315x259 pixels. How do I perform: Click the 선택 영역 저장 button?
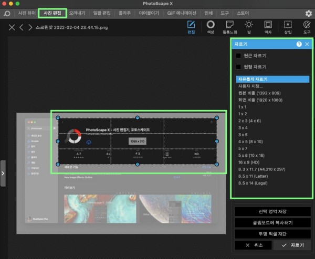click(273, 211)
